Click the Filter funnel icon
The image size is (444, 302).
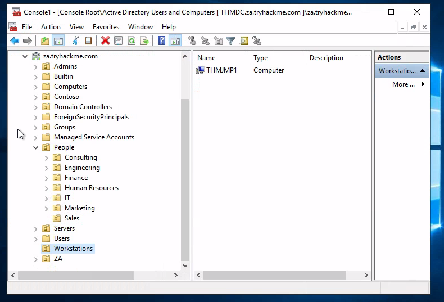click(231, 41)
